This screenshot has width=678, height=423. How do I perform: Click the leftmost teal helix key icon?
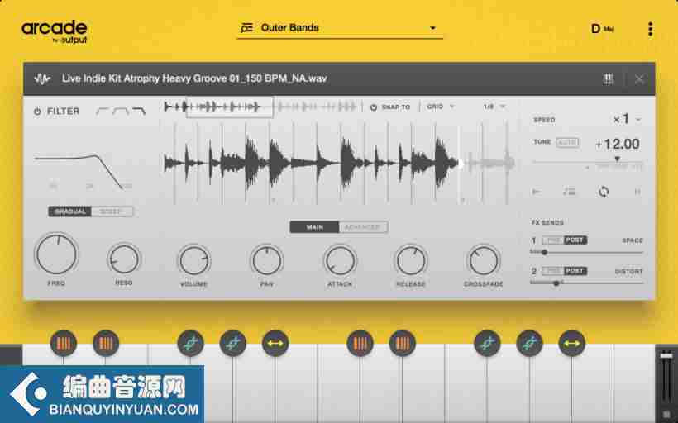coord(191,343)
